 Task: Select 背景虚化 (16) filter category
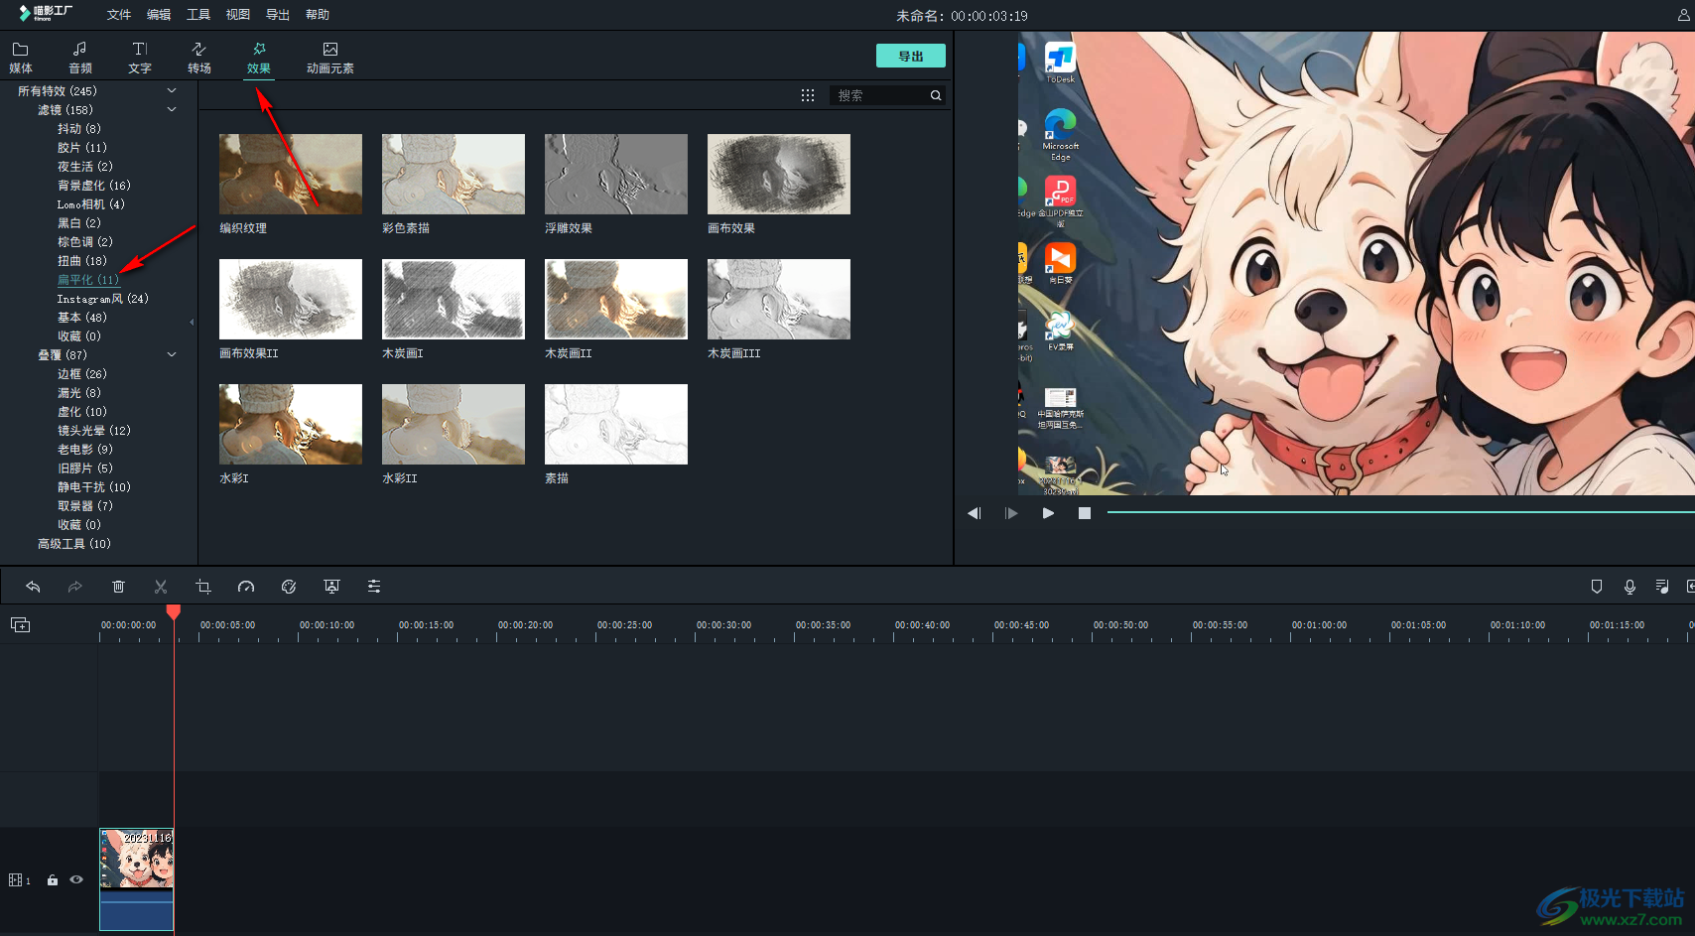coord(93,186)
